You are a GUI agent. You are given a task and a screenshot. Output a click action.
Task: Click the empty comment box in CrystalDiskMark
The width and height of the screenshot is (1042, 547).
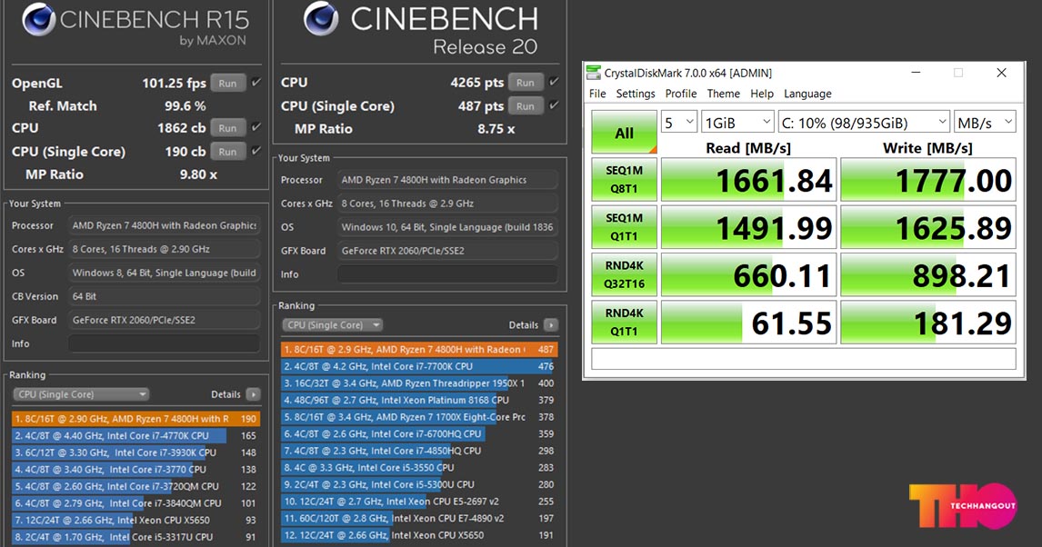coord(804,359)
